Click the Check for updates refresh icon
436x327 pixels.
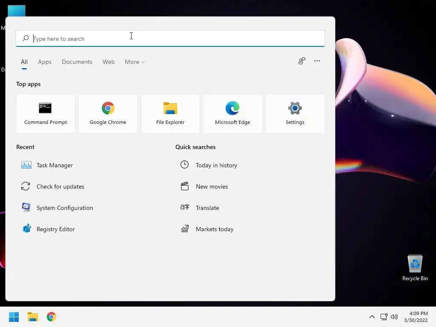(x=26, y=186)
